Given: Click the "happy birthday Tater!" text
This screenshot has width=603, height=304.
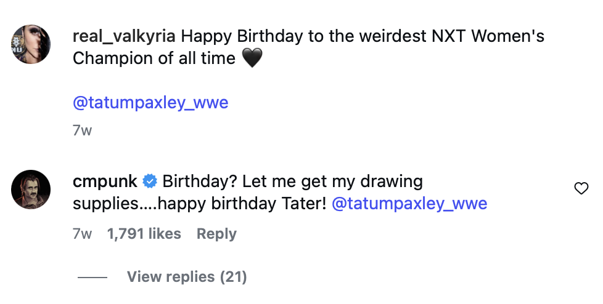Looking at the screenshot, I should (x=242, y=203).
